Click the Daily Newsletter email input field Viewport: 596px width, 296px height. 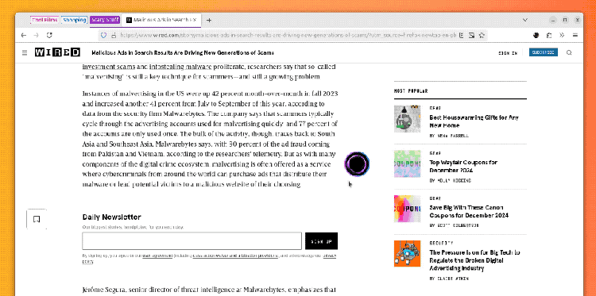point(192,241)
